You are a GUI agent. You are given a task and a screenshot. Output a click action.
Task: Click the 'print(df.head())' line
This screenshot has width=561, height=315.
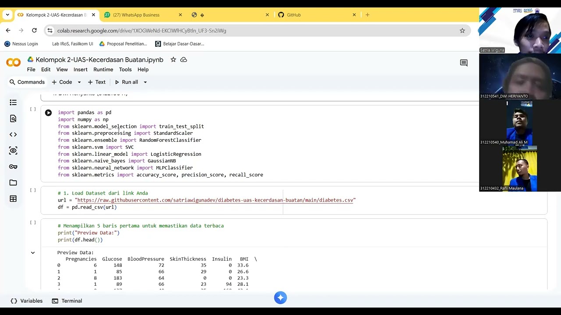pos(80,240)
